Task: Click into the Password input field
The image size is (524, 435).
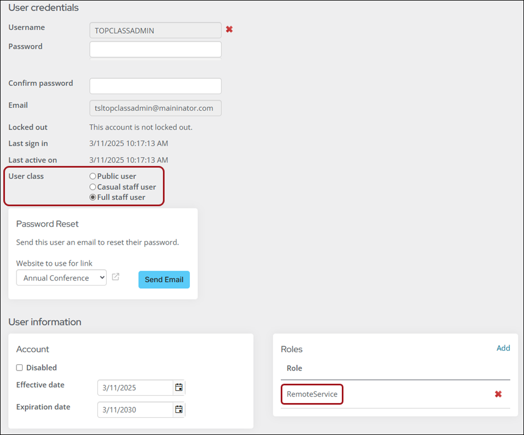Action: (155, 50)
